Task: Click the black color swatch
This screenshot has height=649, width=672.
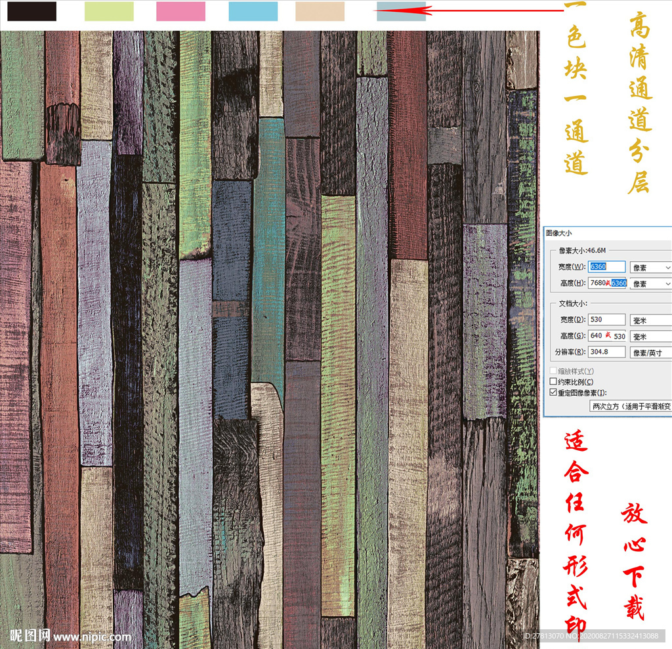Action: pos(31,11)
